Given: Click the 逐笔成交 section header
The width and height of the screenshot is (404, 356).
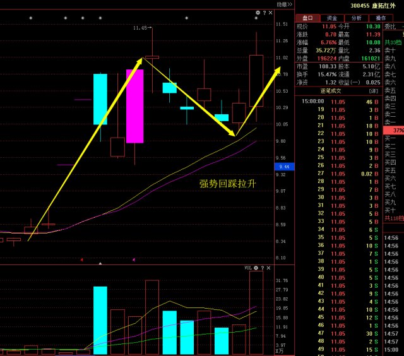Looking at the screenshot, I should 331,91.
